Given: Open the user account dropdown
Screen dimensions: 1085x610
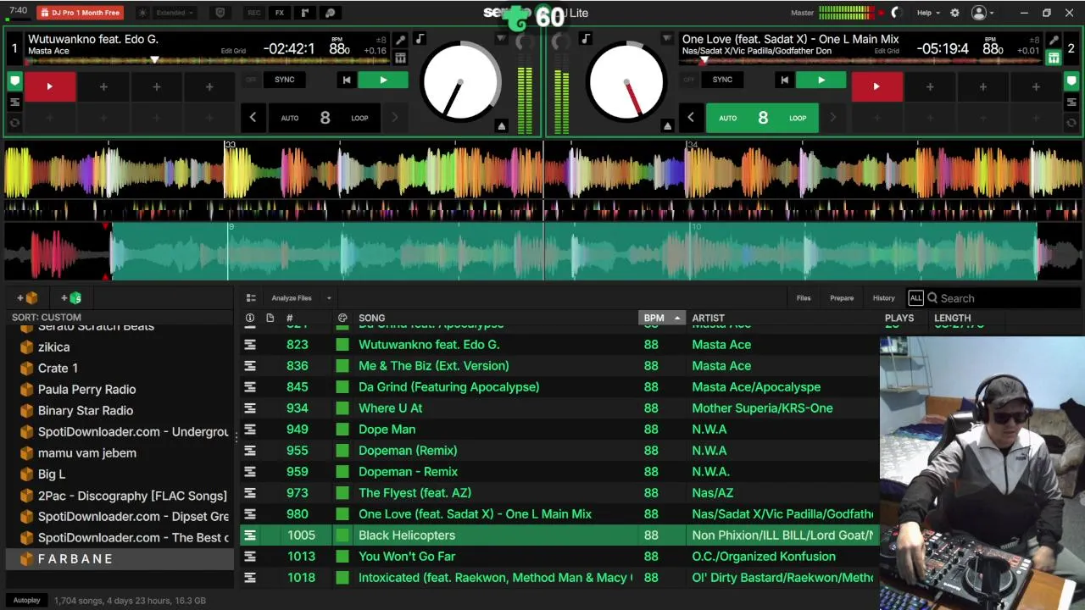Looking at the screenshot, I should [983, 13].
